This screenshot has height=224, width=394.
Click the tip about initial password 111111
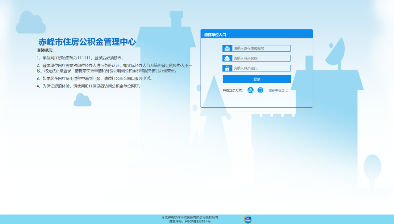(x=81, y=58)
